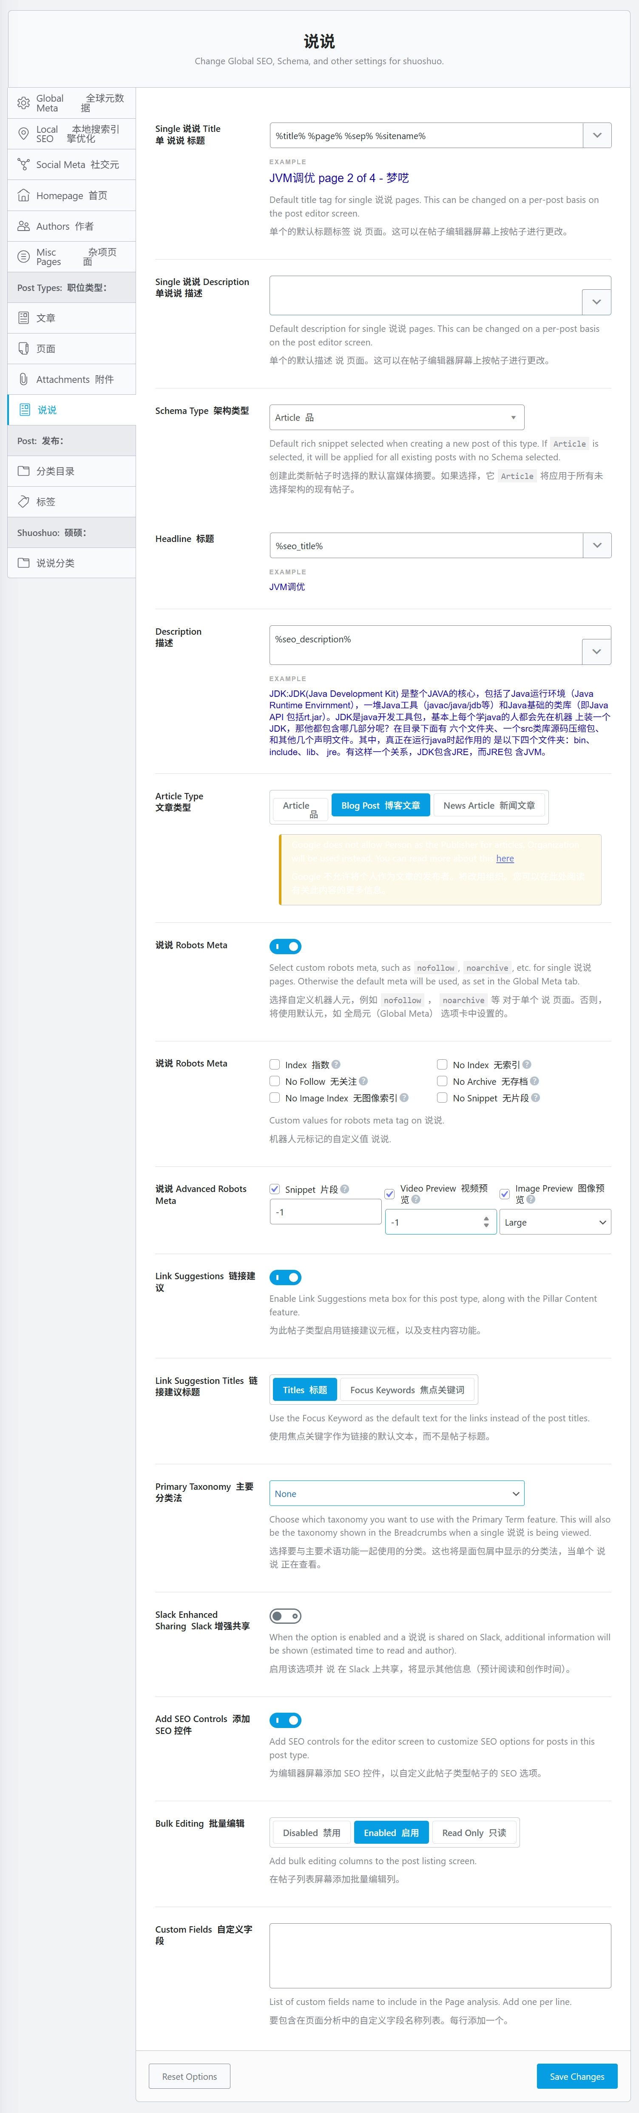Click the 说说 post type icon
The image size is (639, 2113).
pyautogui.click(x=25, y=409)
